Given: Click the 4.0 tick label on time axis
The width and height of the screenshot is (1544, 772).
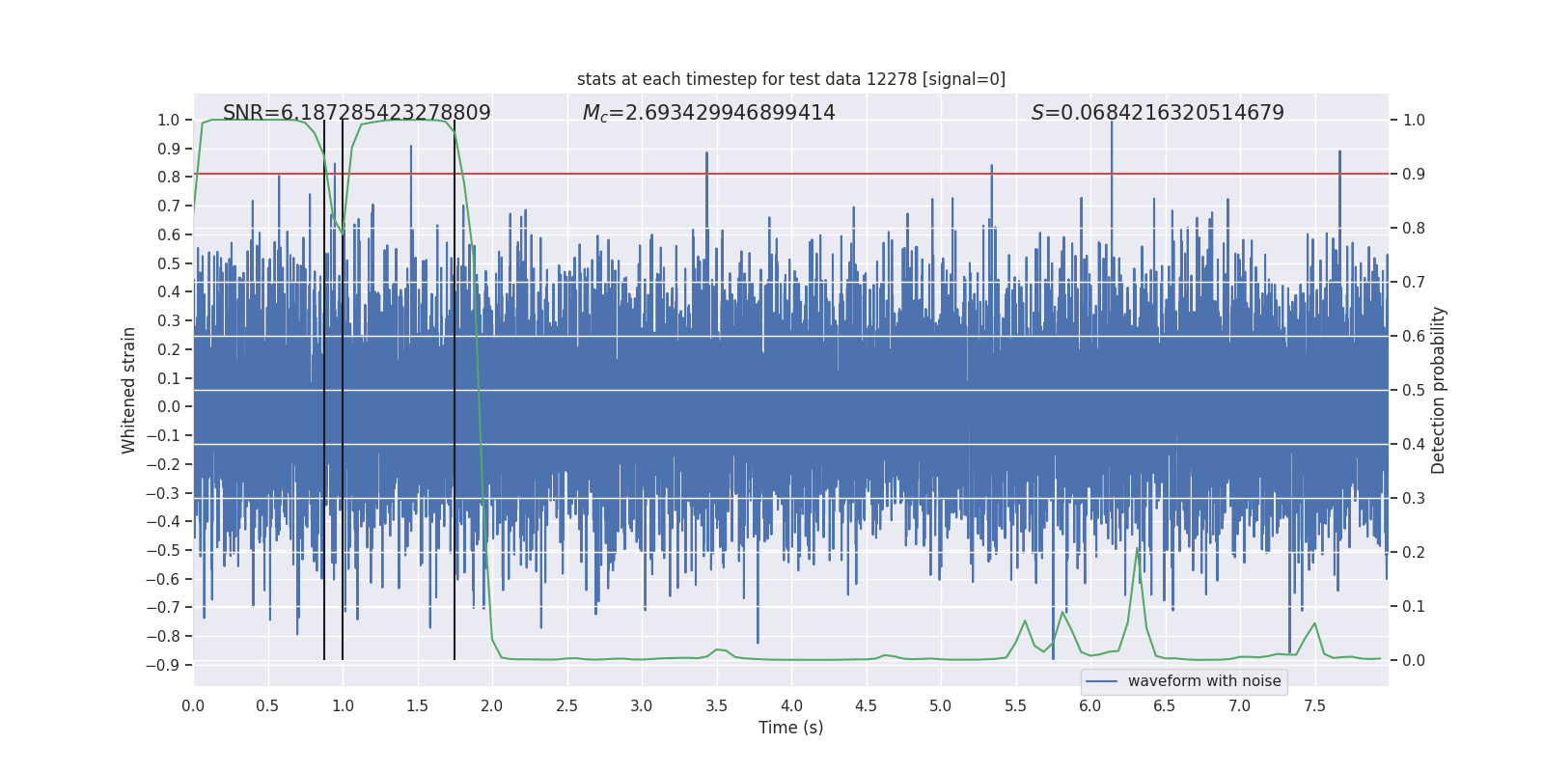Looking at the screenshot, I should click(x=791, y=706).
